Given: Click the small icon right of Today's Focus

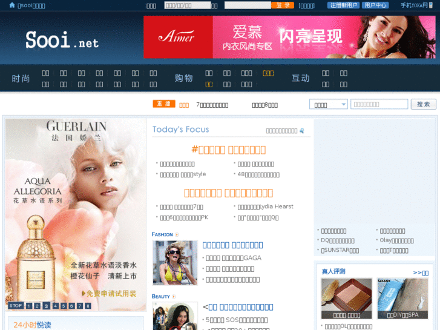Looking at the screenshot, I should 301,131.
